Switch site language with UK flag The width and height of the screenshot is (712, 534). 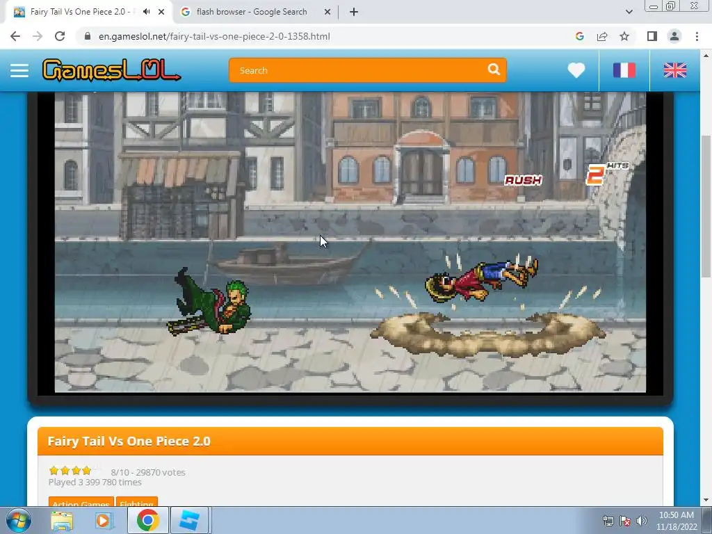pos(674,70)
